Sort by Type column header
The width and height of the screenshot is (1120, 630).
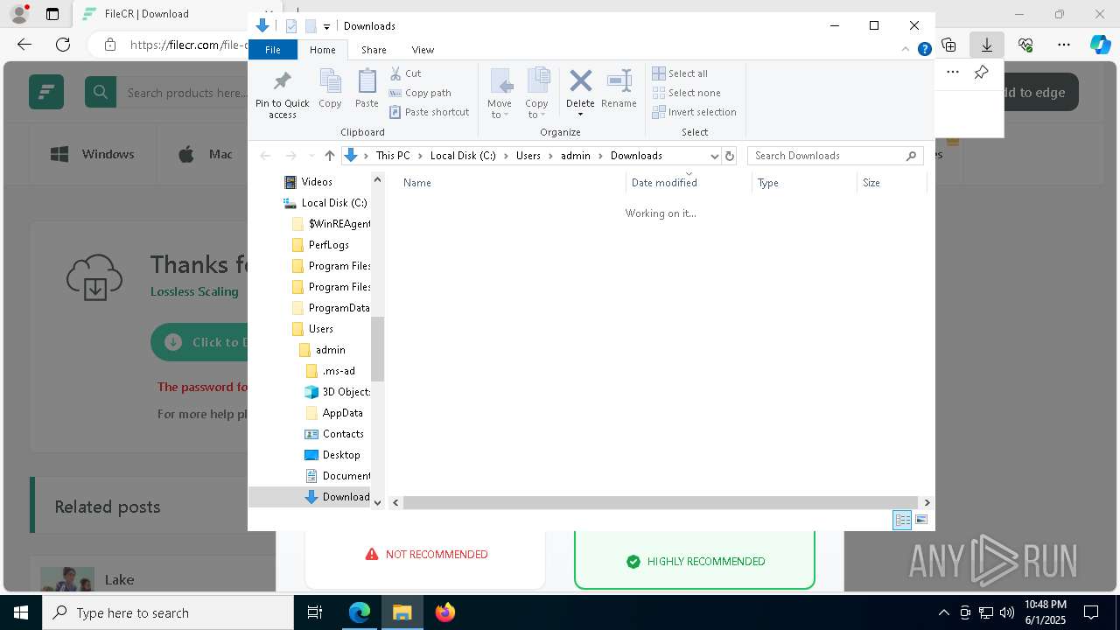[x=804, y=183]
